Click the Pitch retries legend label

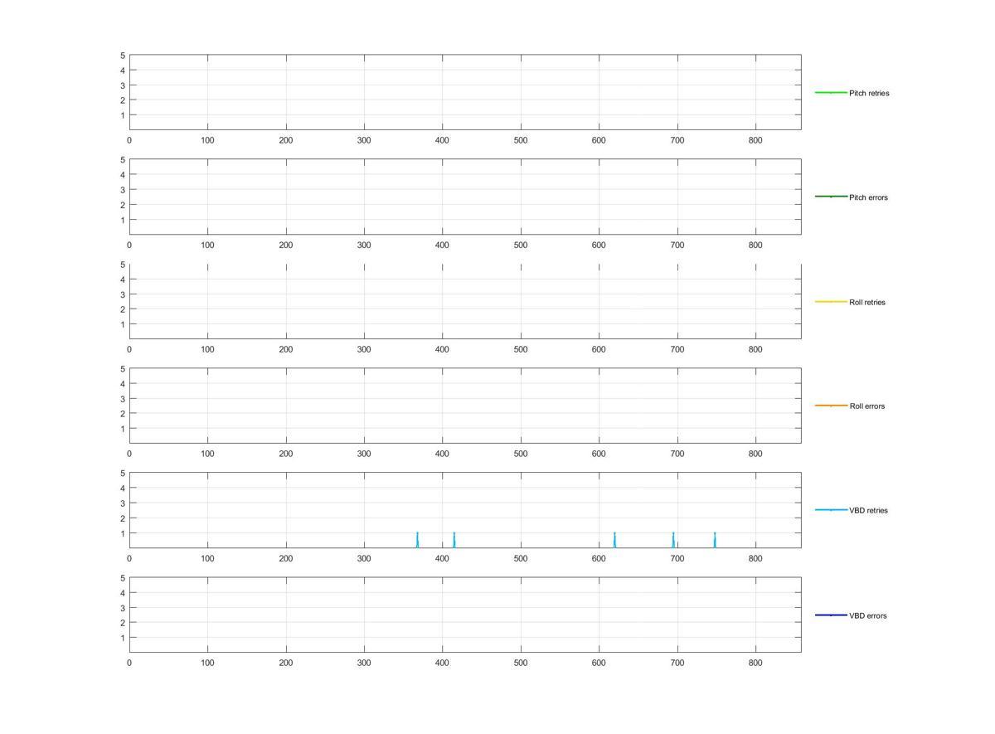point(869,93)
